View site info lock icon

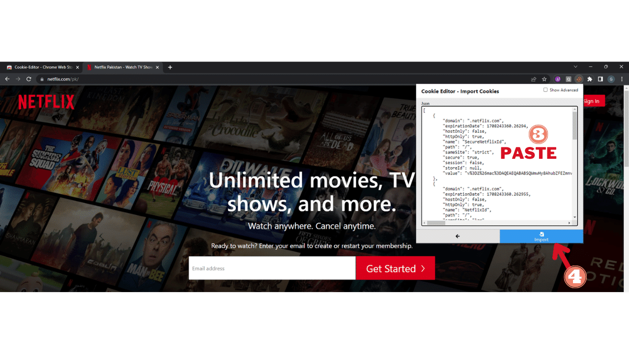[43, 79]
